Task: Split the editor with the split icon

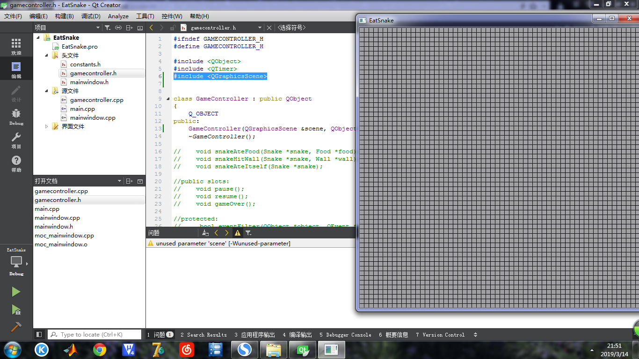Action: (x=129, y=28)
